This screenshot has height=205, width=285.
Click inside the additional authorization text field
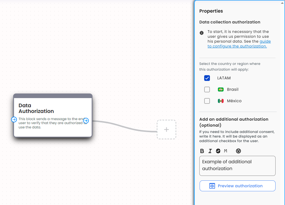(237, 166)
